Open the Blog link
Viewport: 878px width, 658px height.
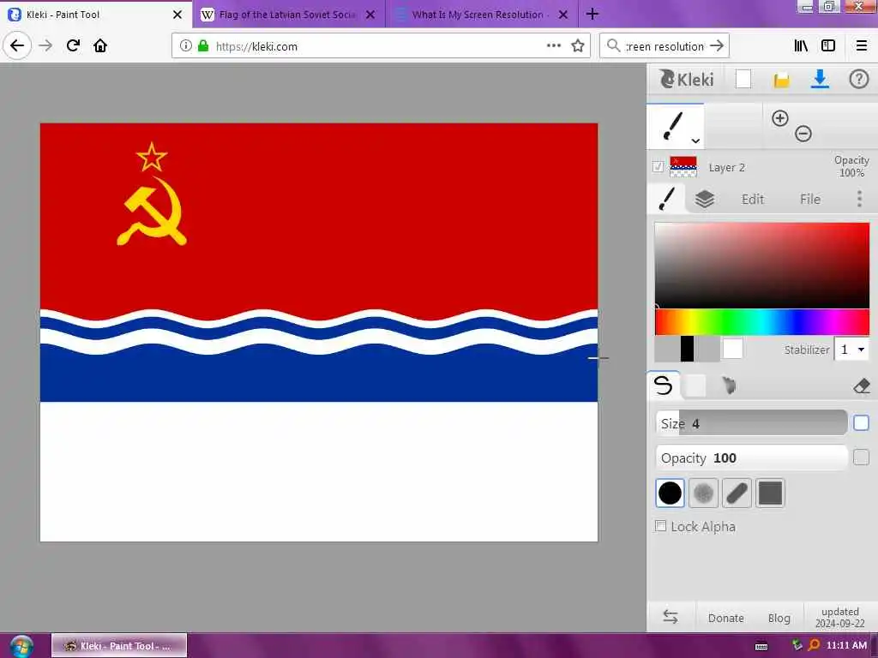[779, 618]
